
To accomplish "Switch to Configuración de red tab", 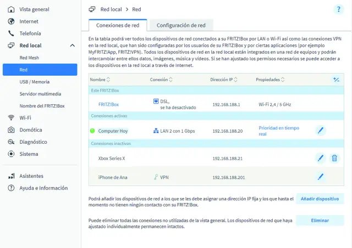I will click(x=181, y=25).
